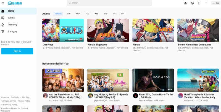Open the Advertising Policy link
The height and width of the screenshot is (112, 221).
(9, 105)
